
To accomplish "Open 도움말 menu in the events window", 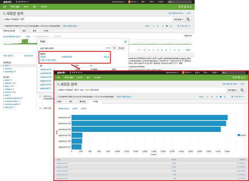I will [x=161, y=2].
